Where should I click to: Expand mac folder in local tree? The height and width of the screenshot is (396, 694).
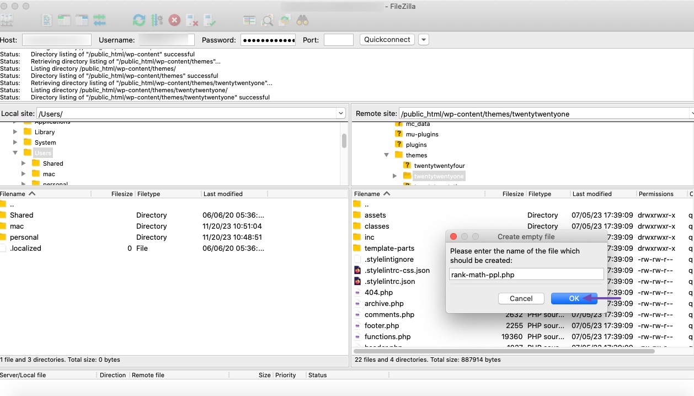click(x=24, y=174)
